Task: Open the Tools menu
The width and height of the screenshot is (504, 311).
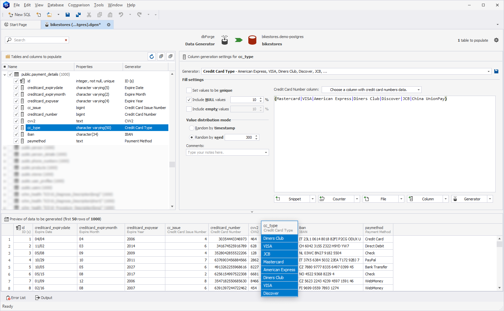Action: (x=99, y=5)
